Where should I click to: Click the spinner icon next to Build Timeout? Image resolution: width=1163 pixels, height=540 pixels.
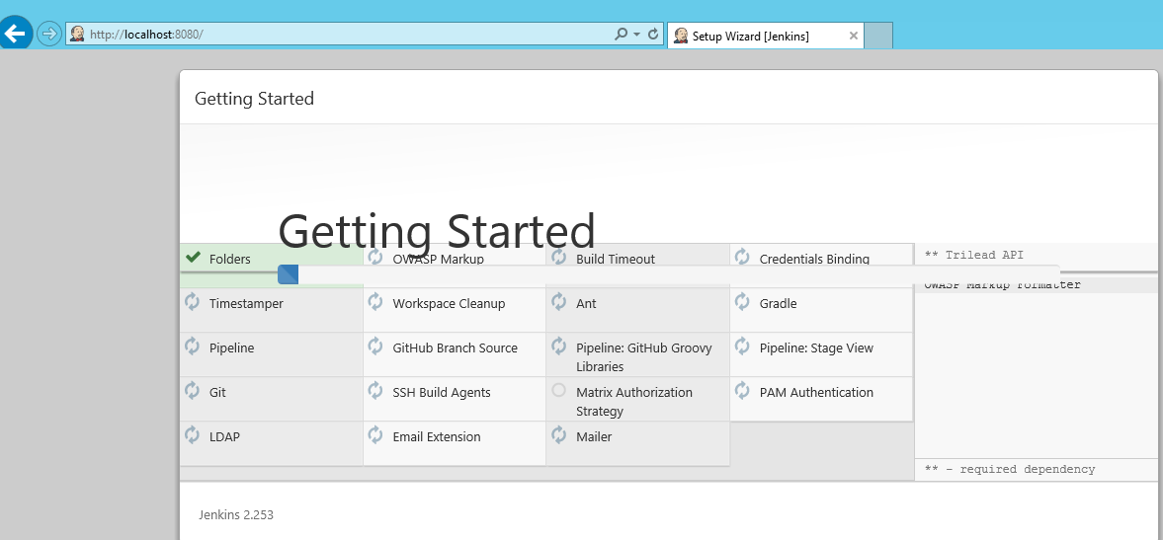559,257
